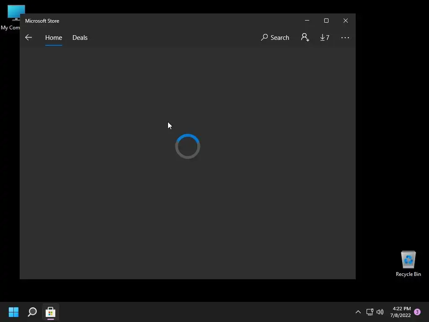Click Microsoft Store taskbar icon
Image resolution: width=429 pixels, height=322 pixels.
point(51,312)
